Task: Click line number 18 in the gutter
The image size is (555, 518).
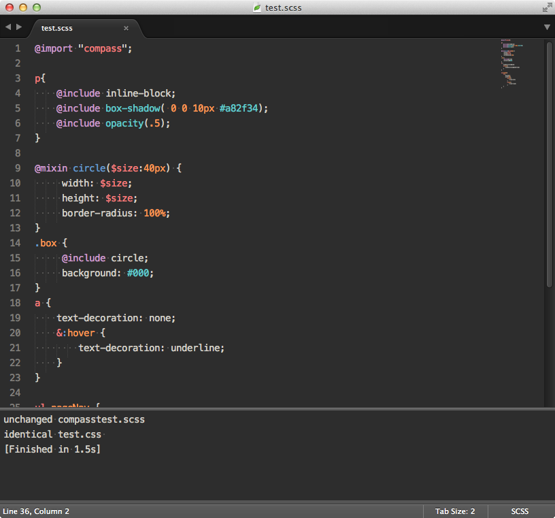Action: (x=15, y=303)
